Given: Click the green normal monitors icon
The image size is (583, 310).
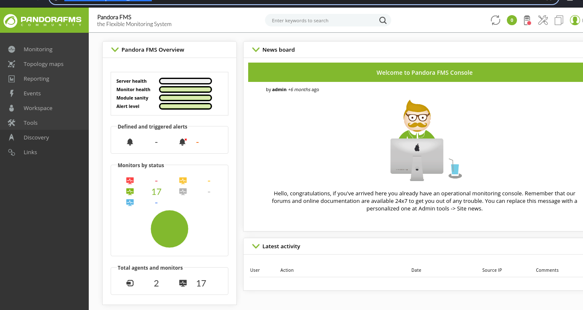Looking at the screenshot, I should pyautogui.click(x=130, y=191).
